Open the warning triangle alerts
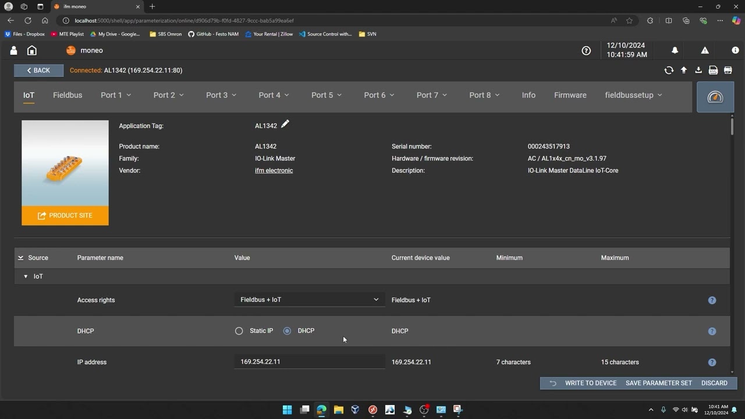Screen dimensions: 745x419 click(x=705, y=51)
